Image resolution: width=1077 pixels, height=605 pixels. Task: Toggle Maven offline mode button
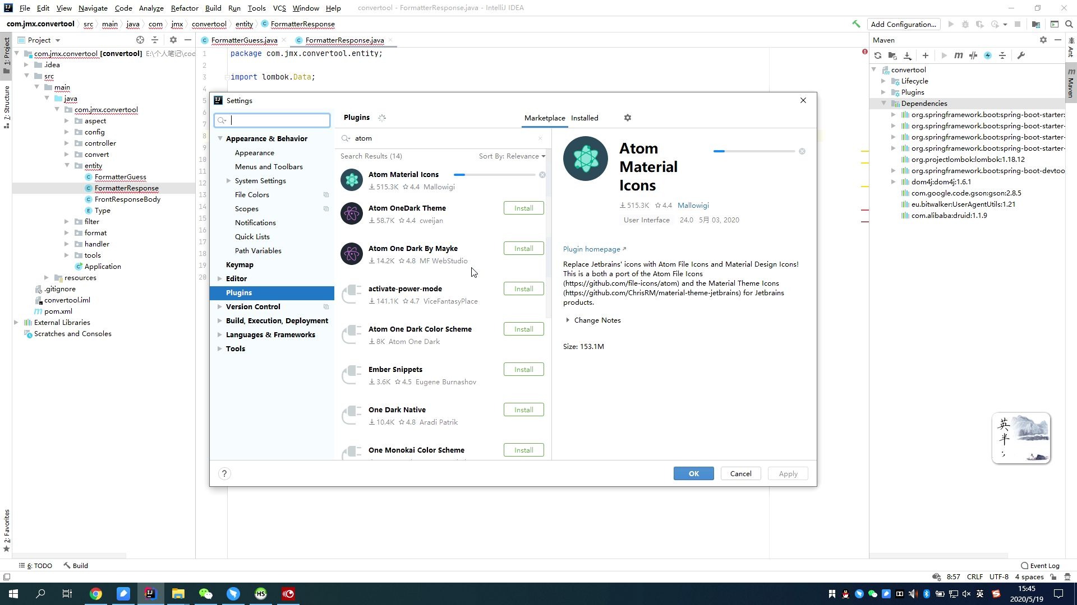tap(973, 55)
